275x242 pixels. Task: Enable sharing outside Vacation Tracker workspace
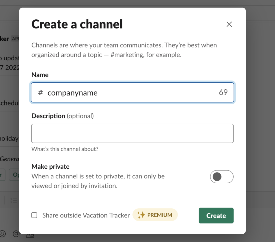[34, 215]
